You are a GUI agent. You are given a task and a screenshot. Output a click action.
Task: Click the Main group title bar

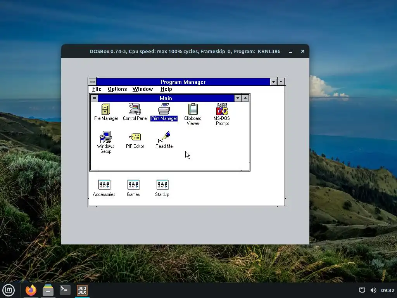[x=166, y=98]
